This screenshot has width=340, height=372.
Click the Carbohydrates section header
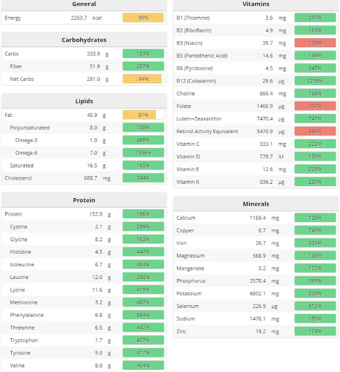84,40
